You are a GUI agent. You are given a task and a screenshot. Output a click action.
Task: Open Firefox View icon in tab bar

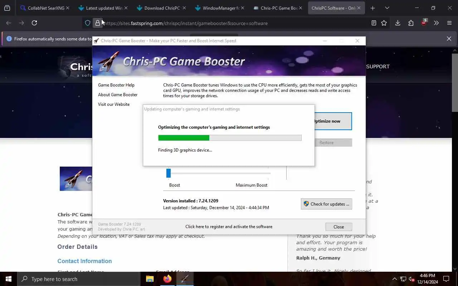coord(7,8)
